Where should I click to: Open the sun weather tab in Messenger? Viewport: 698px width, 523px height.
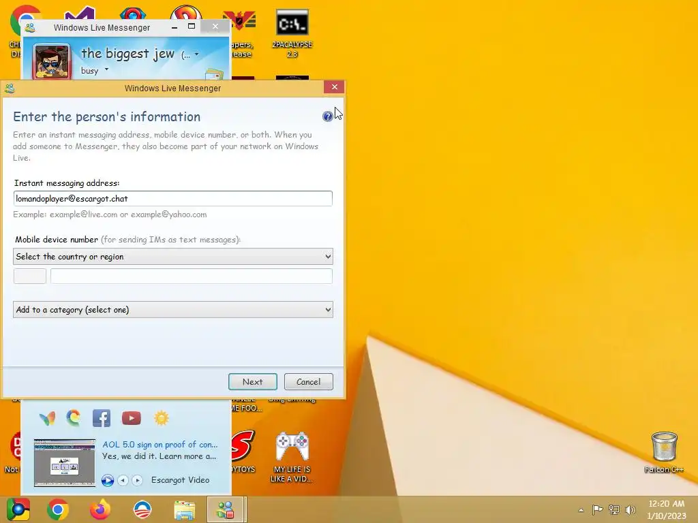point(161,418)
